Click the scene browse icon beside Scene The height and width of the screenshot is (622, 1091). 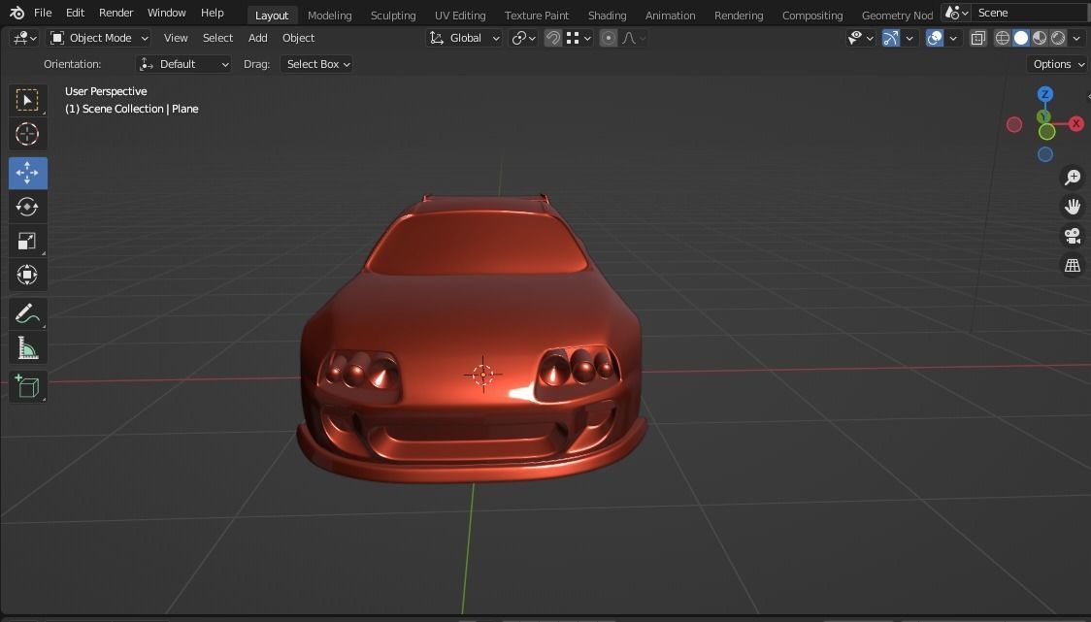click(957, 13)
